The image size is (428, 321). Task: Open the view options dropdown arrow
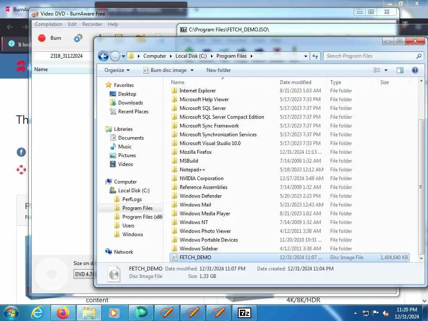(x=386, y=70)
